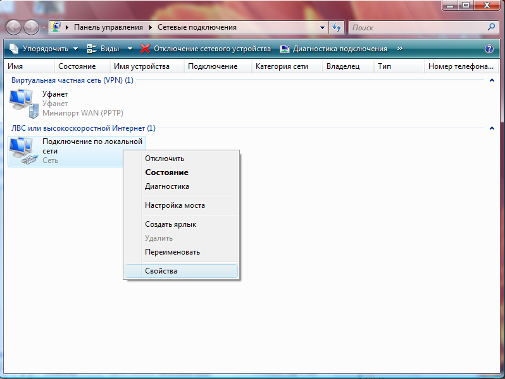Image resolution: width=505 pixels, height=379 pixels.
Task: Click the Refresh button beside address bar
Action: (x=337, y=28)
